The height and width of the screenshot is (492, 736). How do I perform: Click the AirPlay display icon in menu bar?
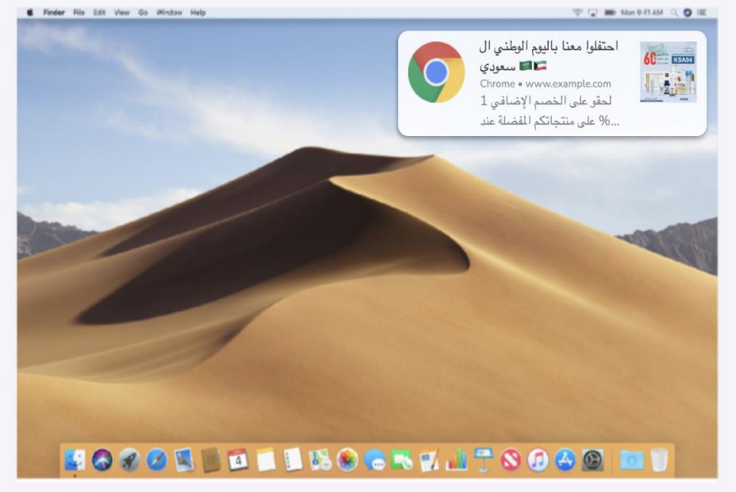pyautogui.click(x=593, y=12)
